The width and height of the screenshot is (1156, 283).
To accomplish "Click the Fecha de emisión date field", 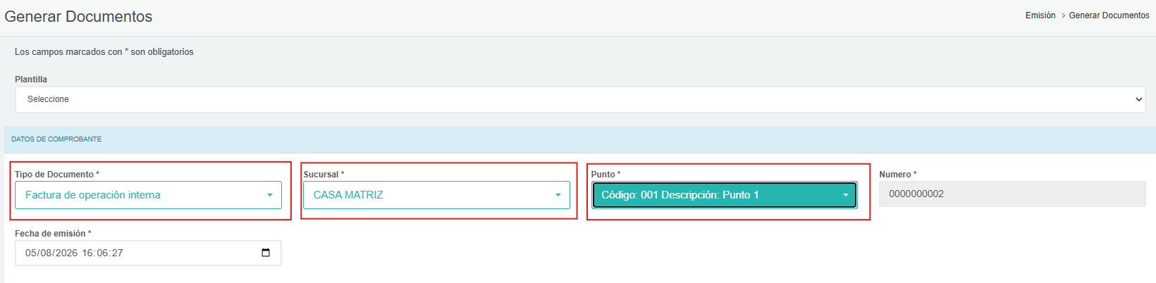I will point(148,253).
